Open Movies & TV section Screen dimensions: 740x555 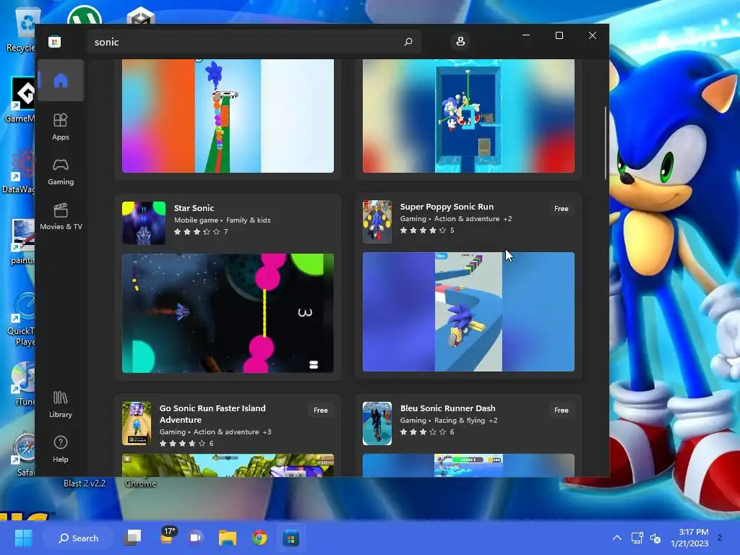[x=61, y=217]
